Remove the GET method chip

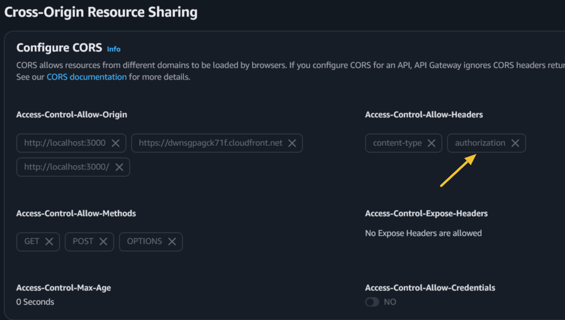tap(49, 241)
